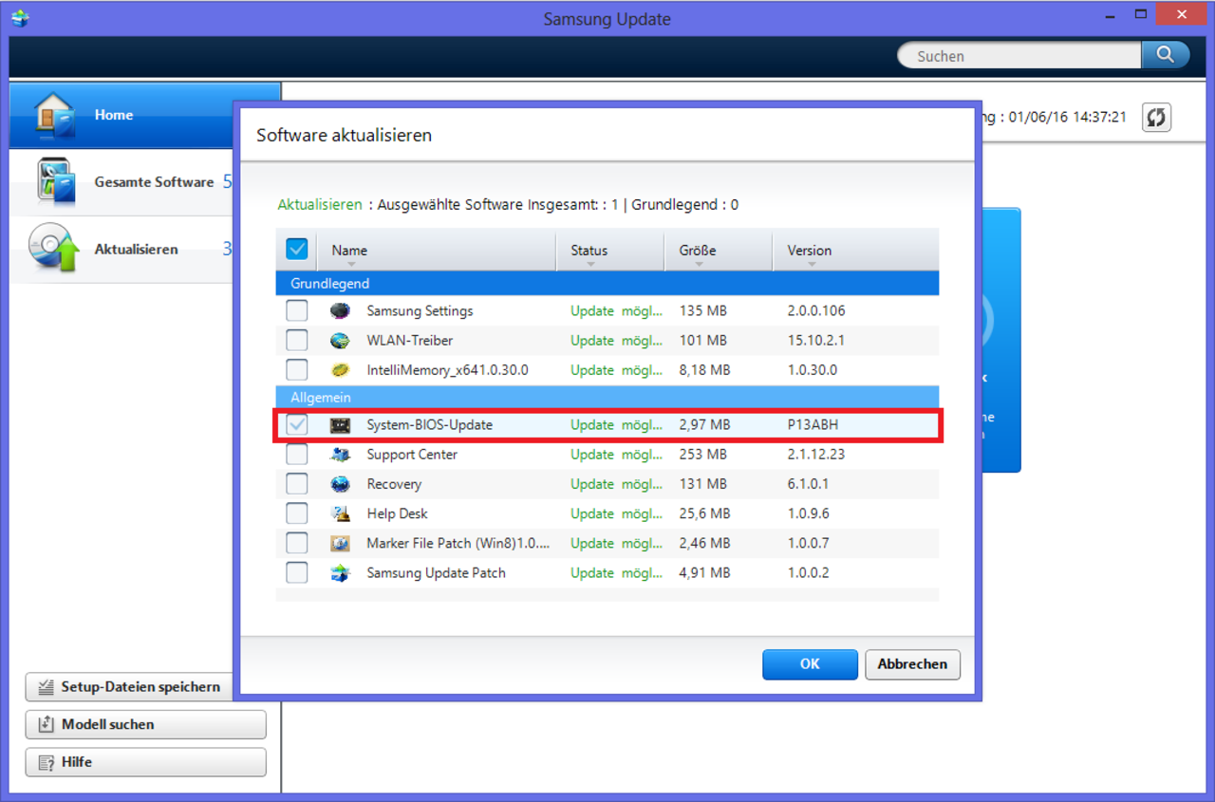This screenshot has height=802, width=1215.
Task: Select the Samsung Settings row name
Action: 420,310
